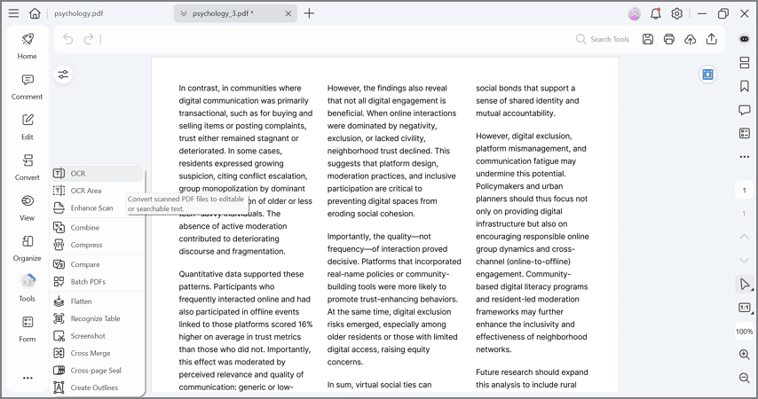The height and width of the screenshot is (399, 758).
Task: Choose Screenshot tool
Action: click(x=97, y=336)
